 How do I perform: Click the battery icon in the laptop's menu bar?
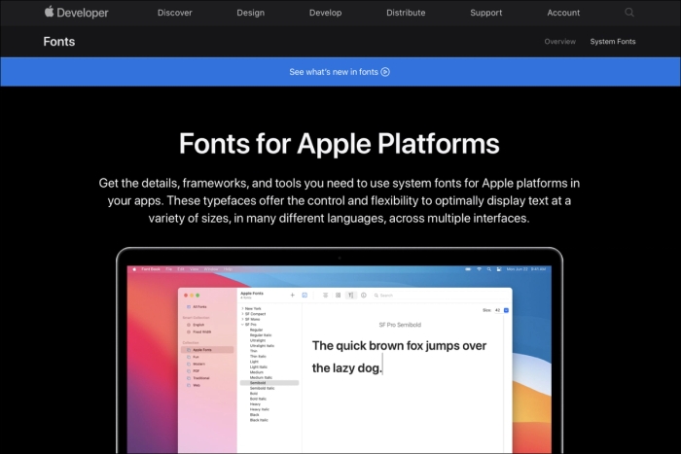(468, 269)
